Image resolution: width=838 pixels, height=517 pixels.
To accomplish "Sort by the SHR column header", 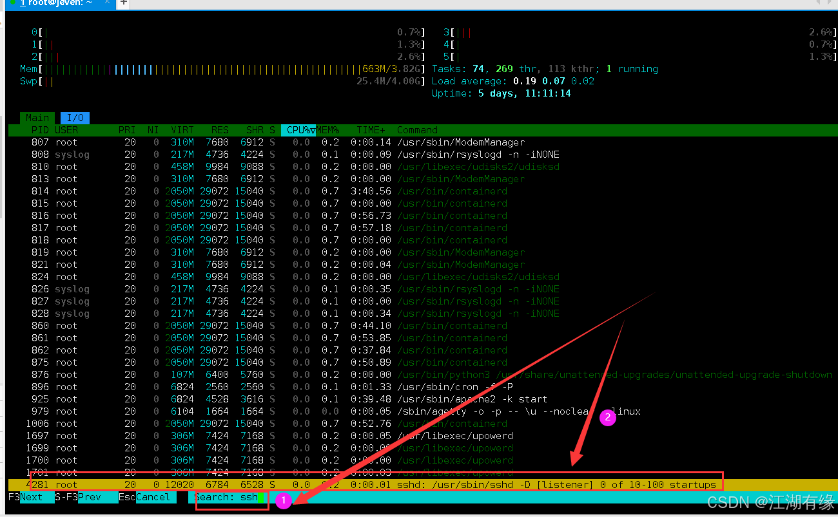I will 255,130.
